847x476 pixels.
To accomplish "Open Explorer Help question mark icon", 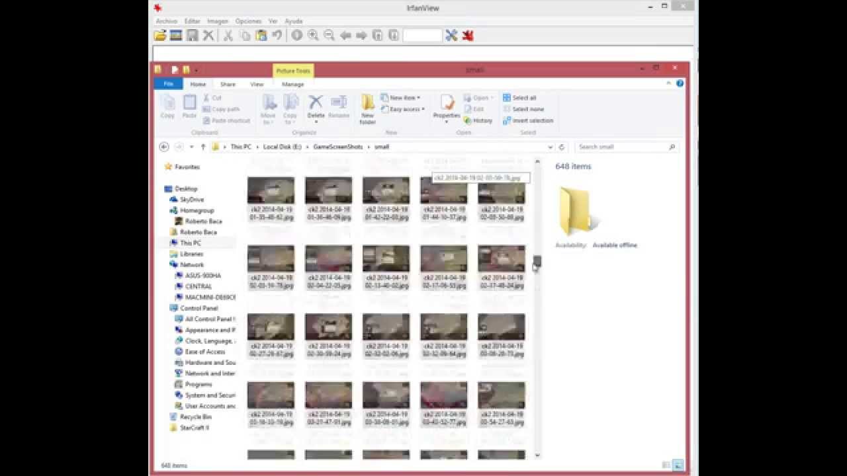I will [680, 84].
